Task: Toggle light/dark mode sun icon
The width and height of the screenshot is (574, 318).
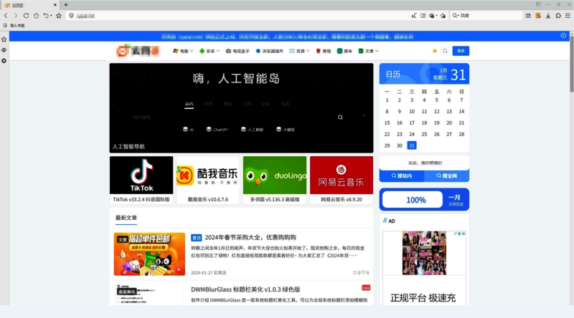Action: pos(435,51)
